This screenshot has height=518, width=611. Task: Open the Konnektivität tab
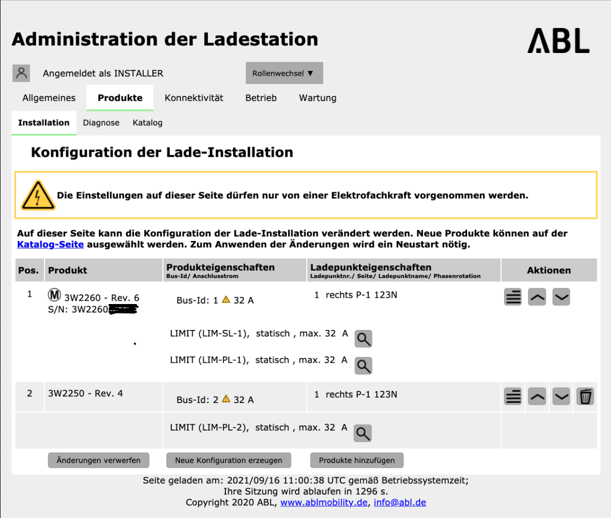pyautogui.click(x=194, y=98)
